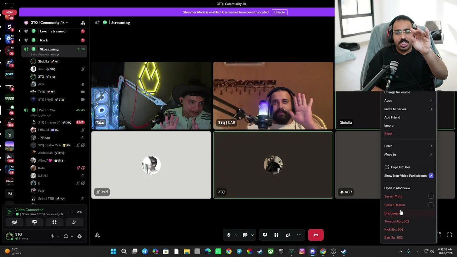Viewport: 457px width, 257px height.
Task: Toggle the Show Non-Video Participants checkbox
Action: pyautogui.click(x=431, y=176)
